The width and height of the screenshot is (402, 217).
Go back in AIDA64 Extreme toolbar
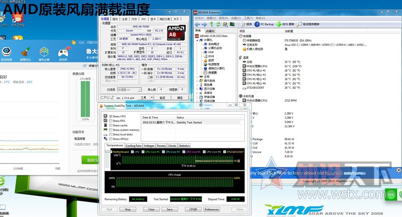coord(197,24)
